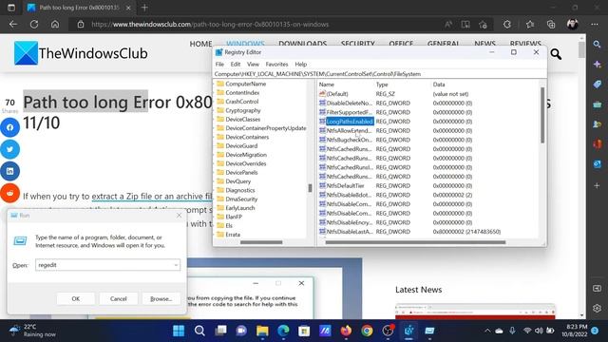Open the Edge sidebar search icon
Viewport: 608px width, 342px height.
[x=598, y=45]
